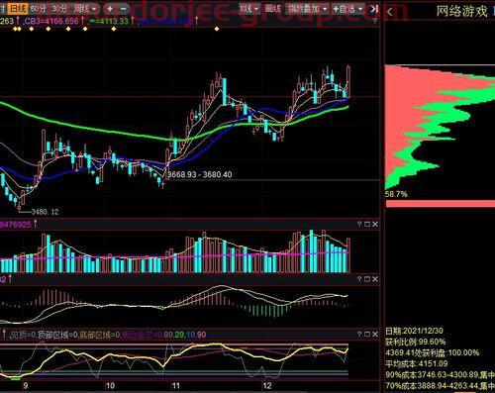Close the volume indicator panel
The width and height of the screenshot is (495, 393).
[x=375, y=224]
